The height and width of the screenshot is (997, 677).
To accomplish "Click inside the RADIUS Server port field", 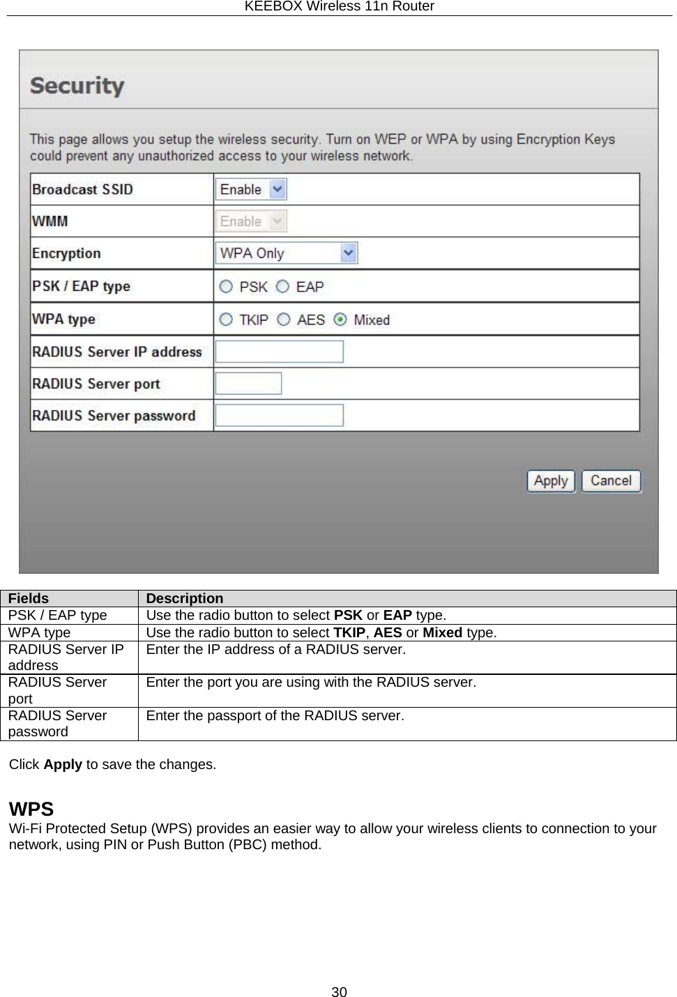I will 248,383.
